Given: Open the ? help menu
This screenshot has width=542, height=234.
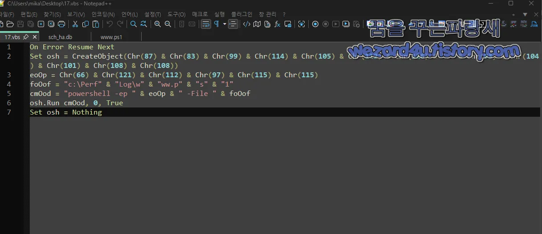Looking at the screenshot, I should point(284,15).
